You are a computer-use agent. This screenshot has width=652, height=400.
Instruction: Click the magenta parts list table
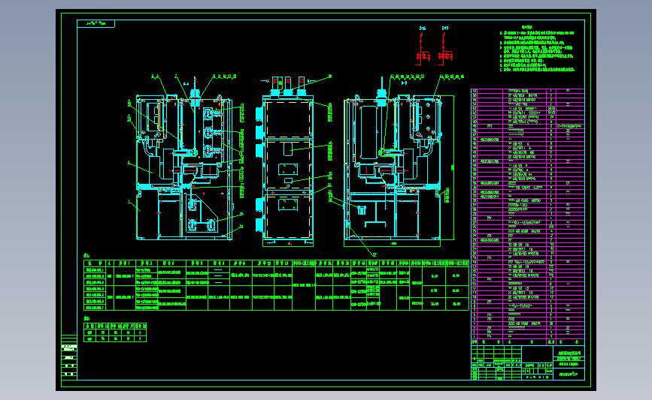pos(528,217)
